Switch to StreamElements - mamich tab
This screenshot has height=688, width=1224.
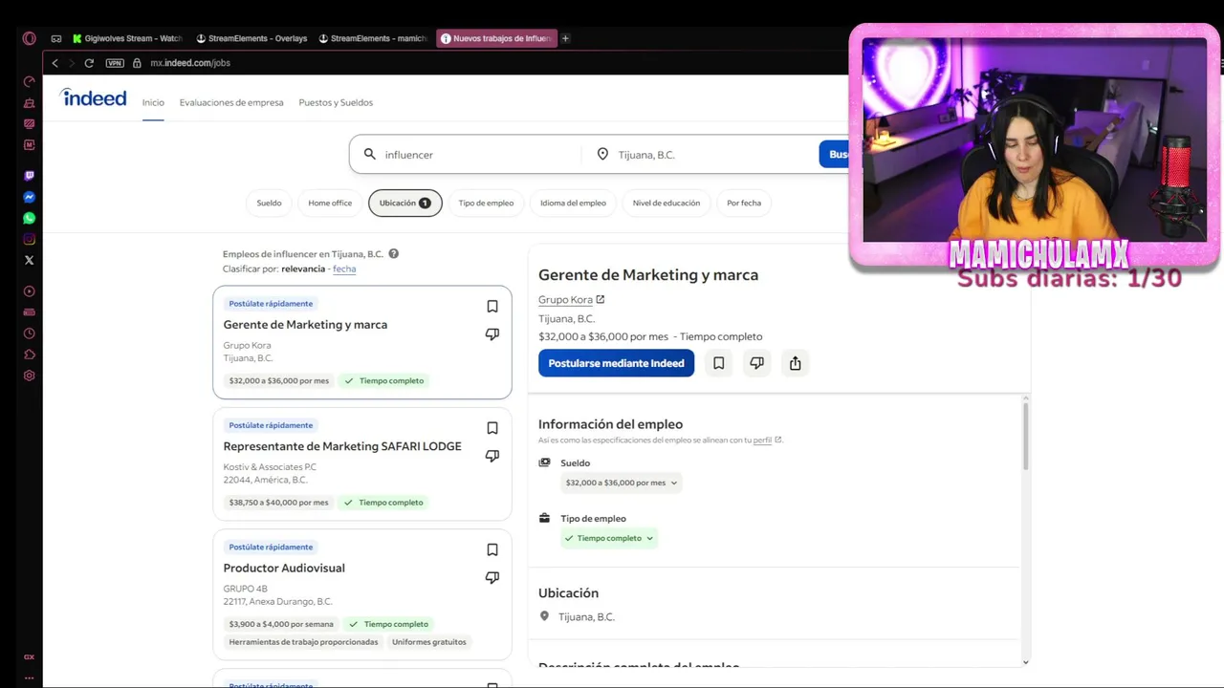click(373, 38)
